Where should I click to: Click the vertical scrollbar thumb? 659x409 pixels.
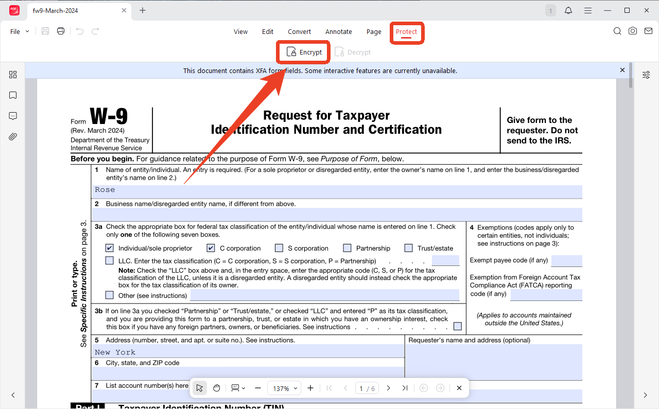[631, 76]
